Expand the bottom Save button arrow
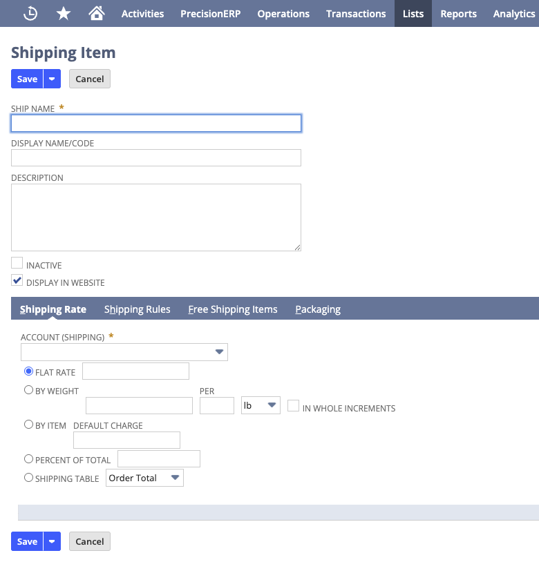 pyautogui.click(x=52, y=541)
